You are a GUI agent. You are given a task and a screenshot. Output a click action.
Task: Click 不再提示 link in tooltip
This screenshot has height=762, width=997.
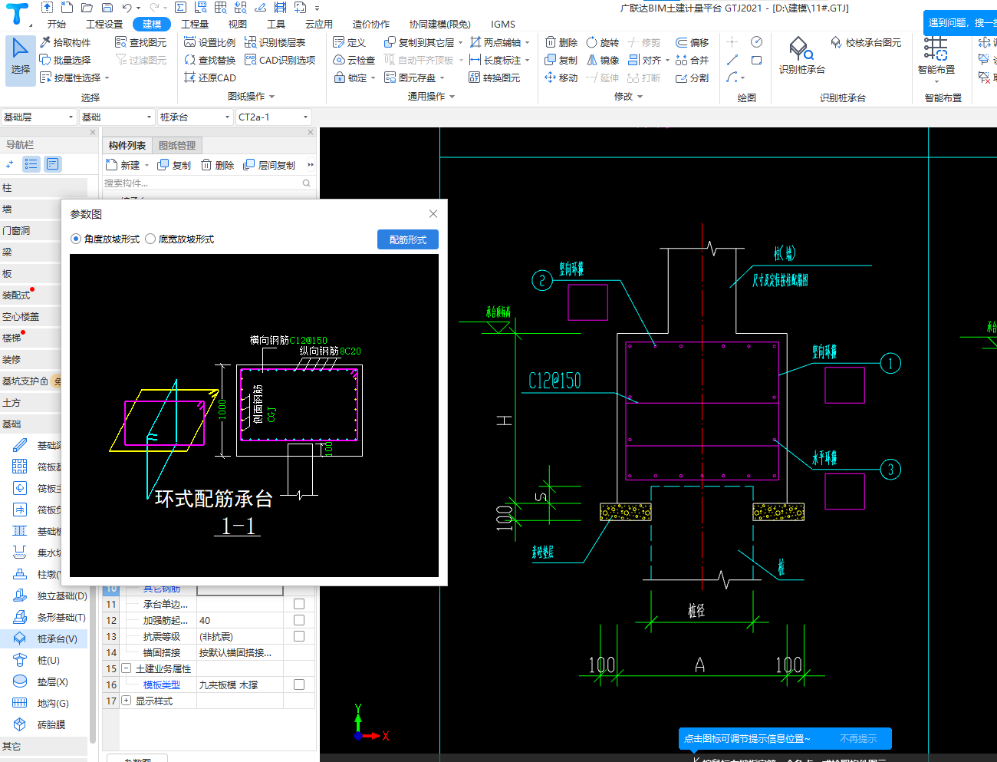tap(858, 739)
